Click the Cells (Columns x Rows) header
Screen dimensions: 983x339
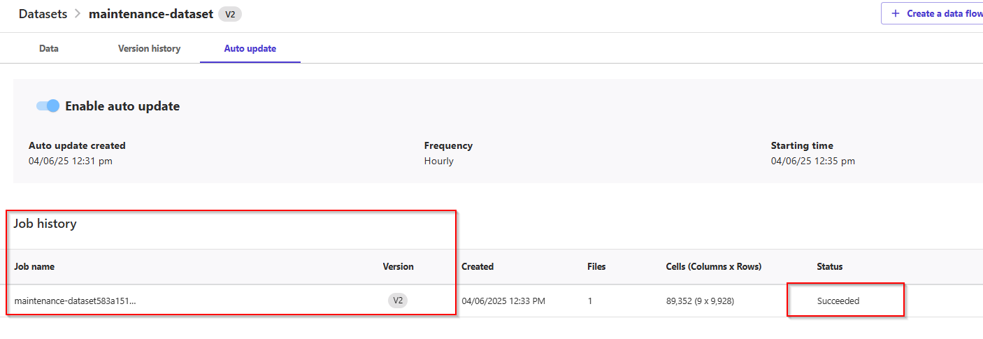pyautogui.click(x=714, y=266)
